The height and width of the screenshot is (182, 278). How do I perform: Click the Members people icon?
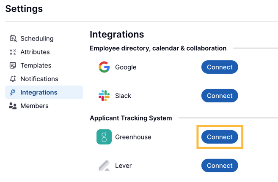coord(13,106)
